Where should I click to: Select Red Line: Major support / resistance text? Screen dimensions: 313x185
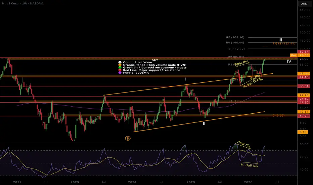coord(151,70)
